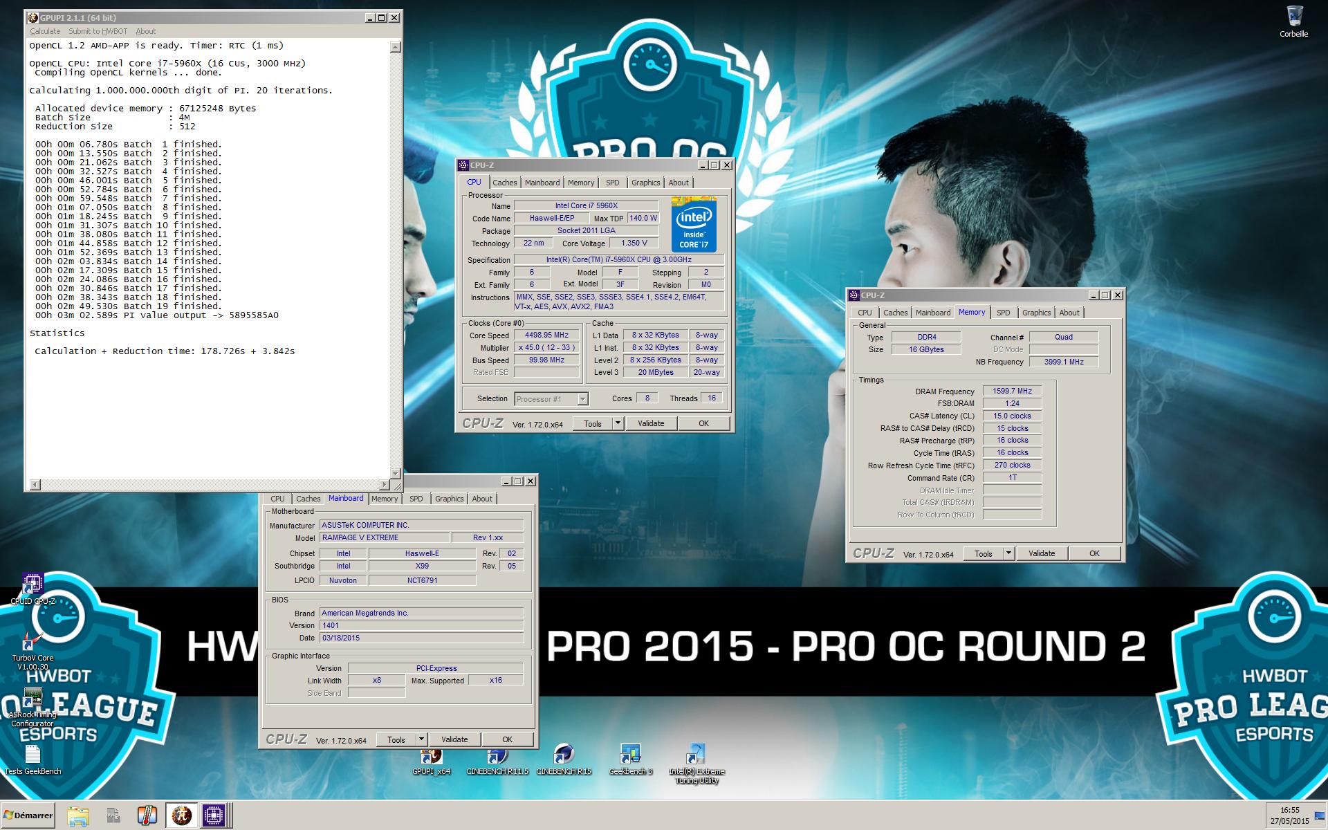Image resolution: width=1328 pixels, height=830 pixels.
Task: Open the Corbeille recycle bin icon
Action: coord(1294,21)
